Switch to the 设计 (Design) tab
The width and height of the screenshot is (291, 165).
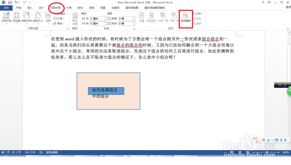click(x=41, y=8)
